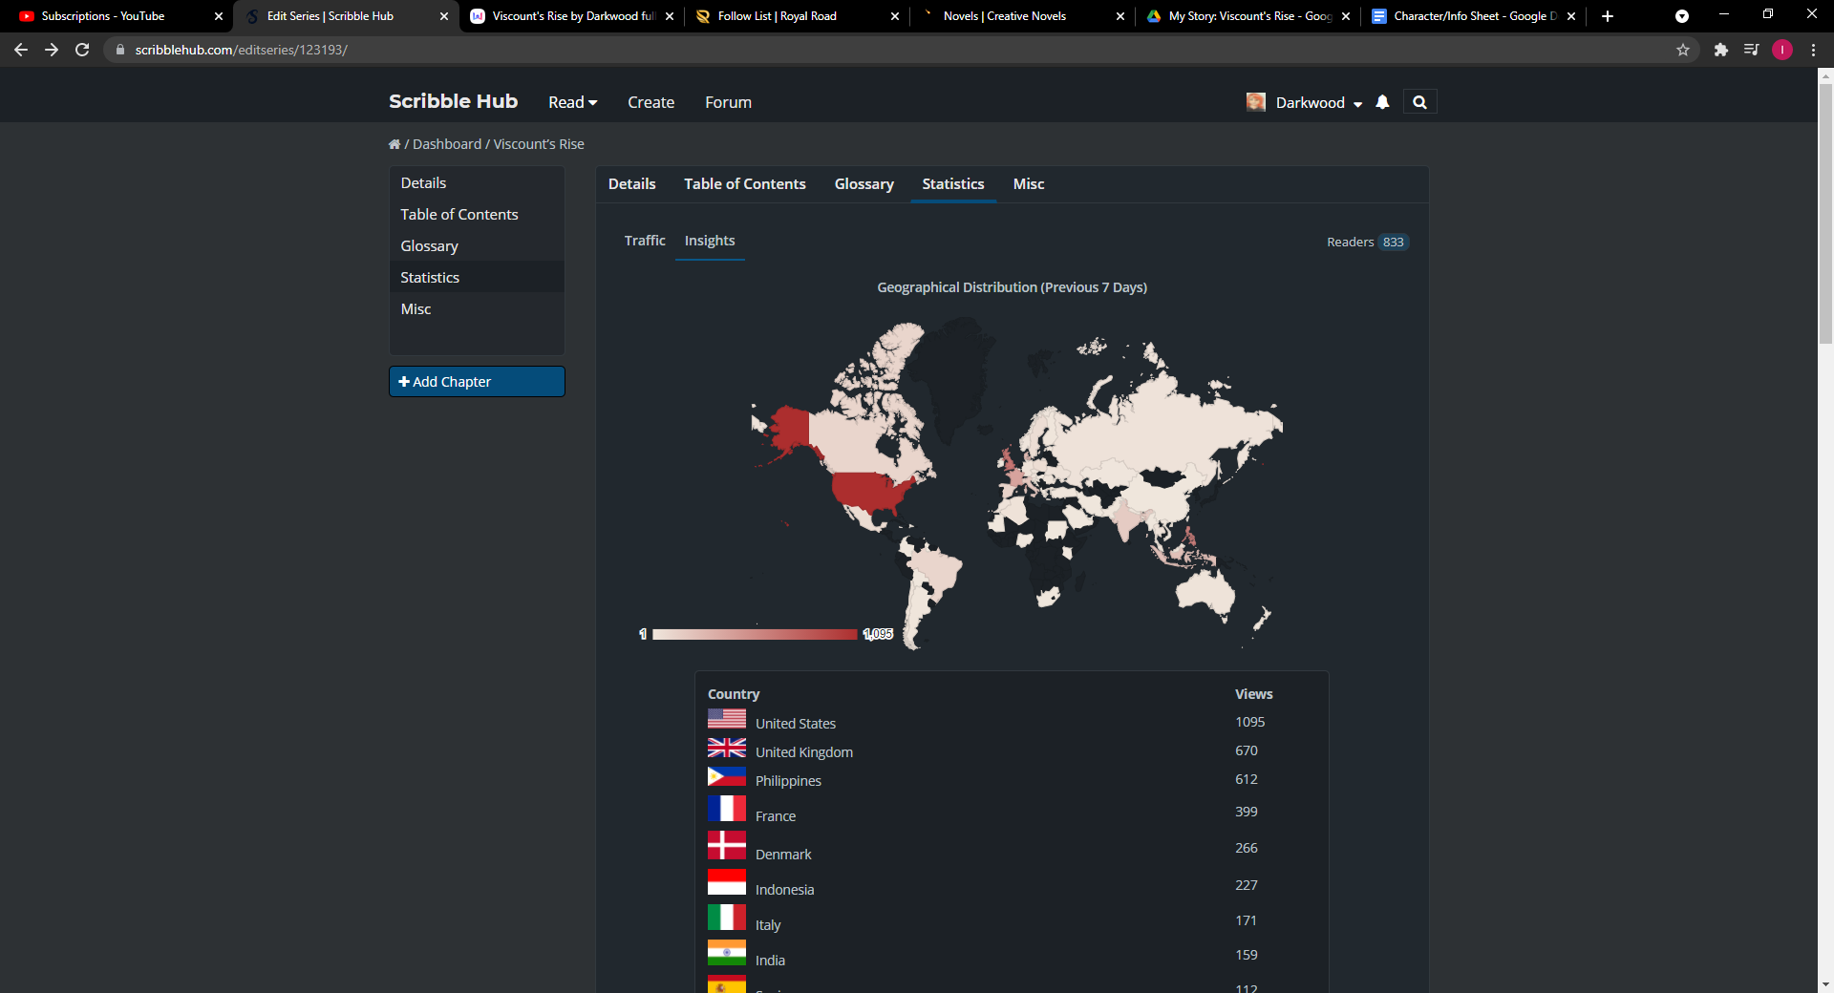Go back with browser back arrow
This screenshot has height=993, width=1834.
pos(21,50)
